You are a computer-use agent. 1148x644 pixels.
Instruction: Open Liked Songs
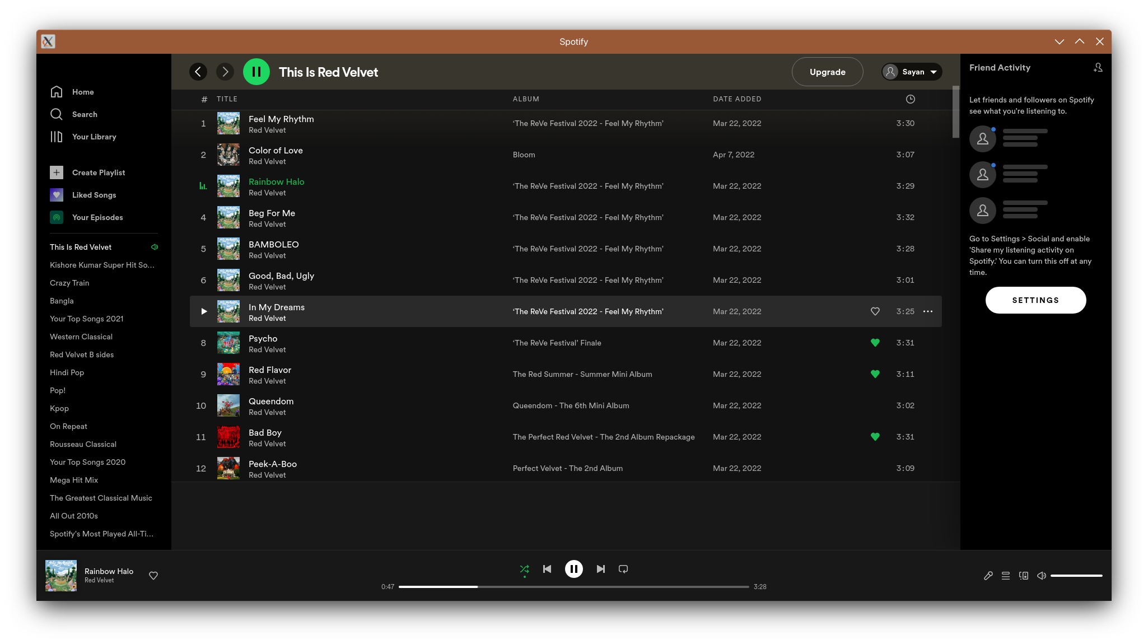pos(83,195)
